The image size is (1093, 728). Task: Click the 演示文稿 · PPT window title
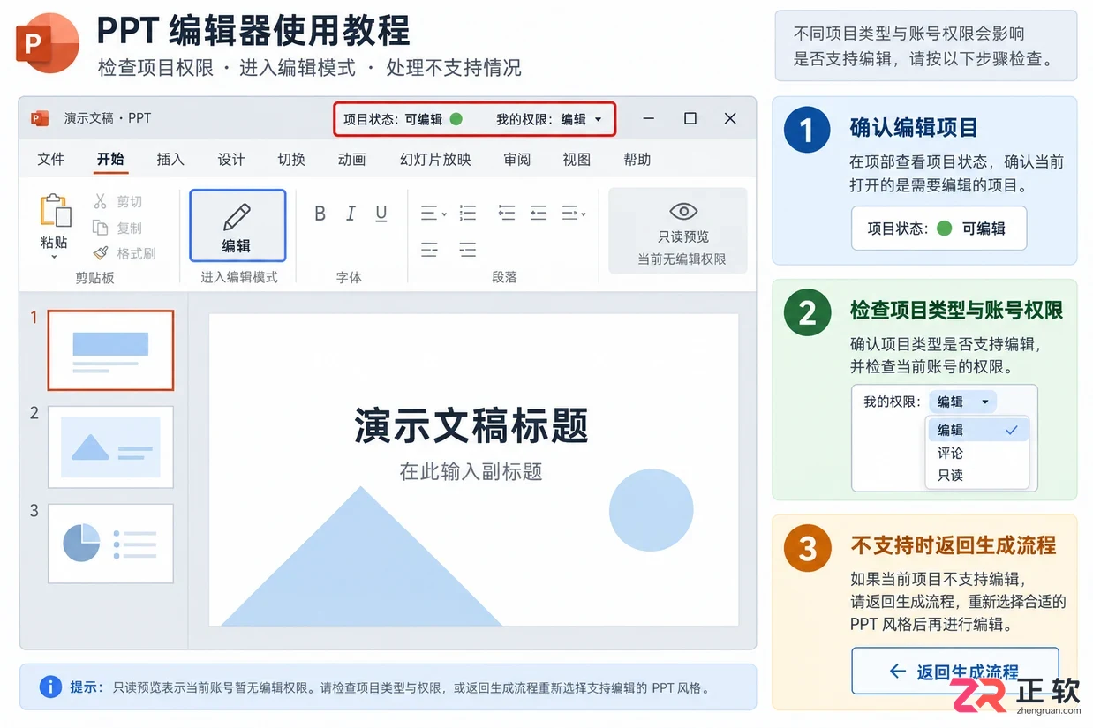pyautogui.click(x=108, y=118)
